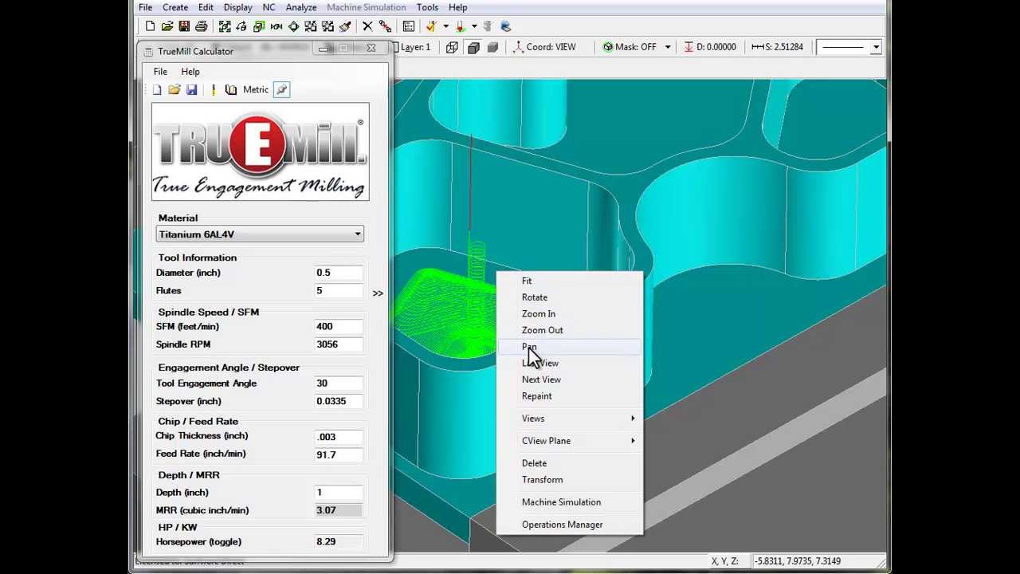This screenshot has height=574, width=1020.
Task: Click the wireframe cube display icon
Action: [x=452, y=47]
